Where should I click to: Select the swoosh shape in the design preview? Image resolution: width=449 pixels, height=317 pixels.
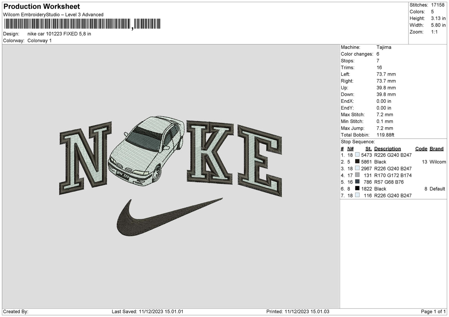point(169,217)
